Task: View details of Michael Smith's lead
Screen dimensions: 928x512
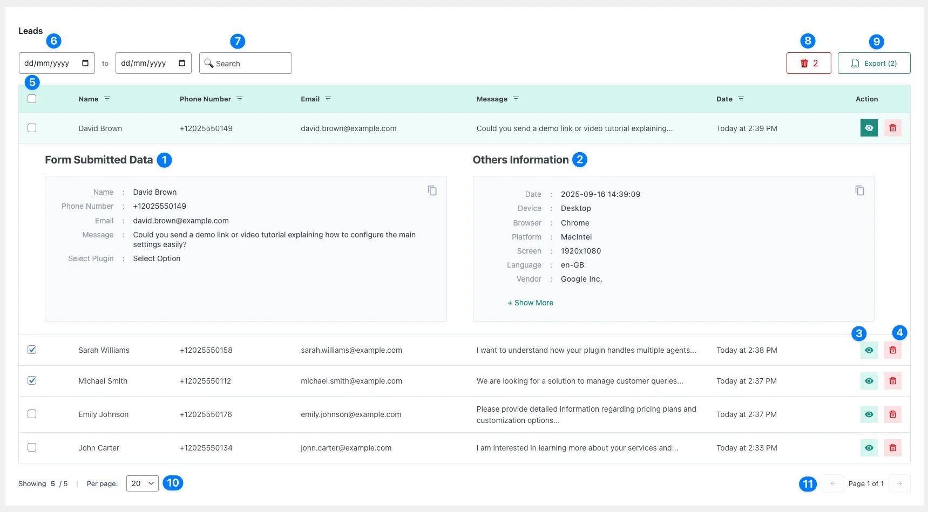Action: pyautogui.click(x=869, y=381)
